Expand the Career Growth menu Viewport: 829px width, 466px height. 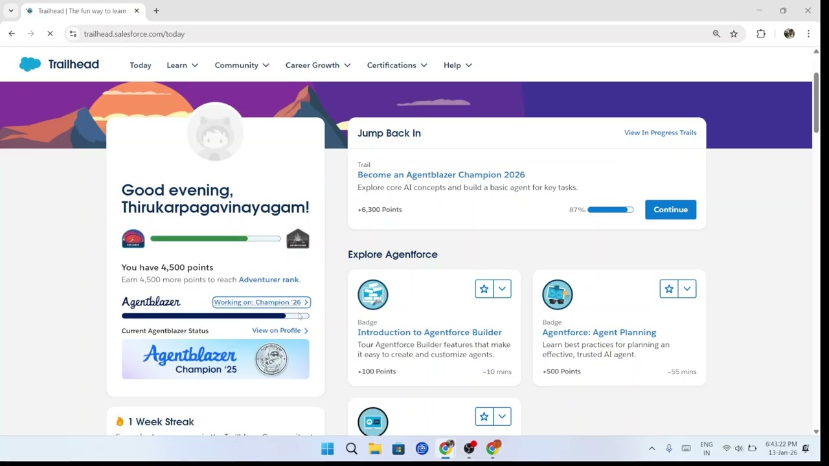click(318, 65)
